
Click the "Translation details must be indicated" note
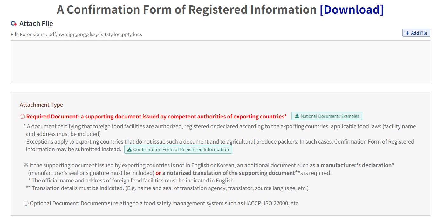click(167, 188)
